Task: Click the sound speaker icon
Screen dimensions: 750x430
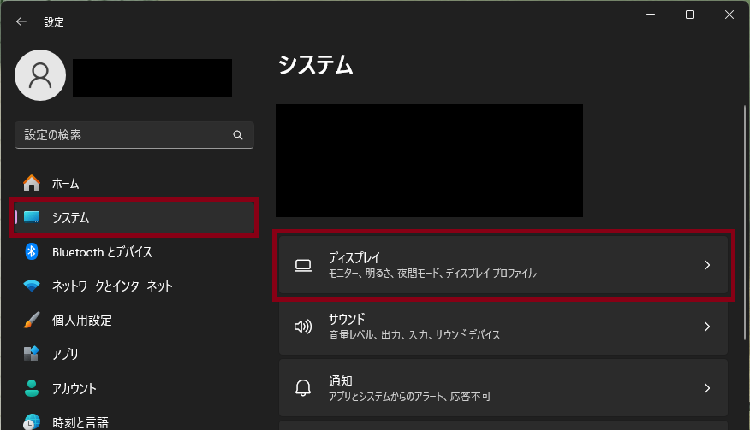Action: click(x=302, y=327)
